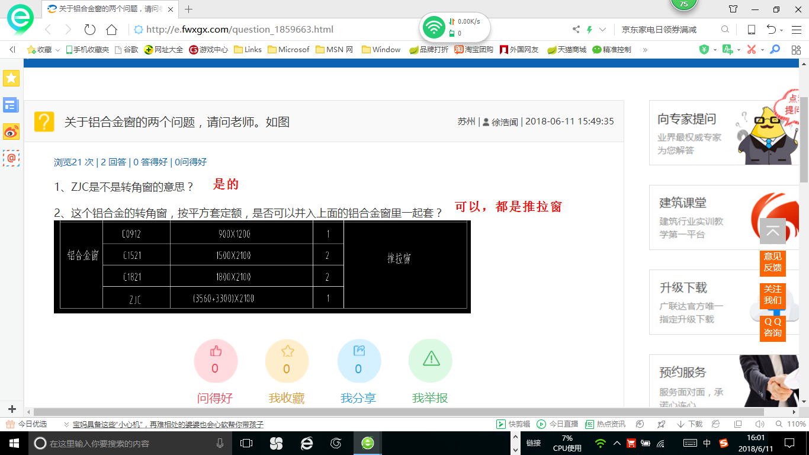Screen dimensions: 809x455
Task: Open the 预约服务 panel
Action: tap(724, 381)
